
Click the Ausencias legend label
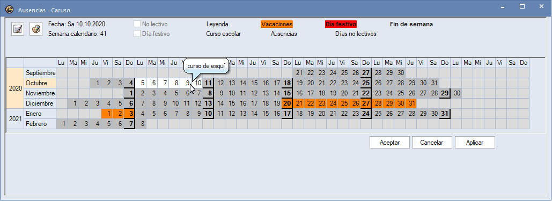coord(284,34)
